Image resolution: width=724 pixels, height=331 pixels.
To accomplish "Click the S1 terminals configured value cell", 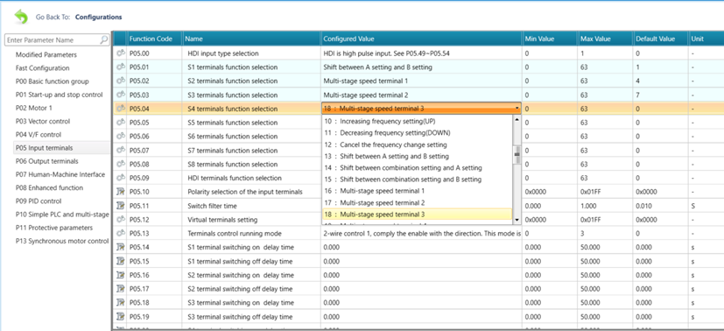I will [422, 67].
